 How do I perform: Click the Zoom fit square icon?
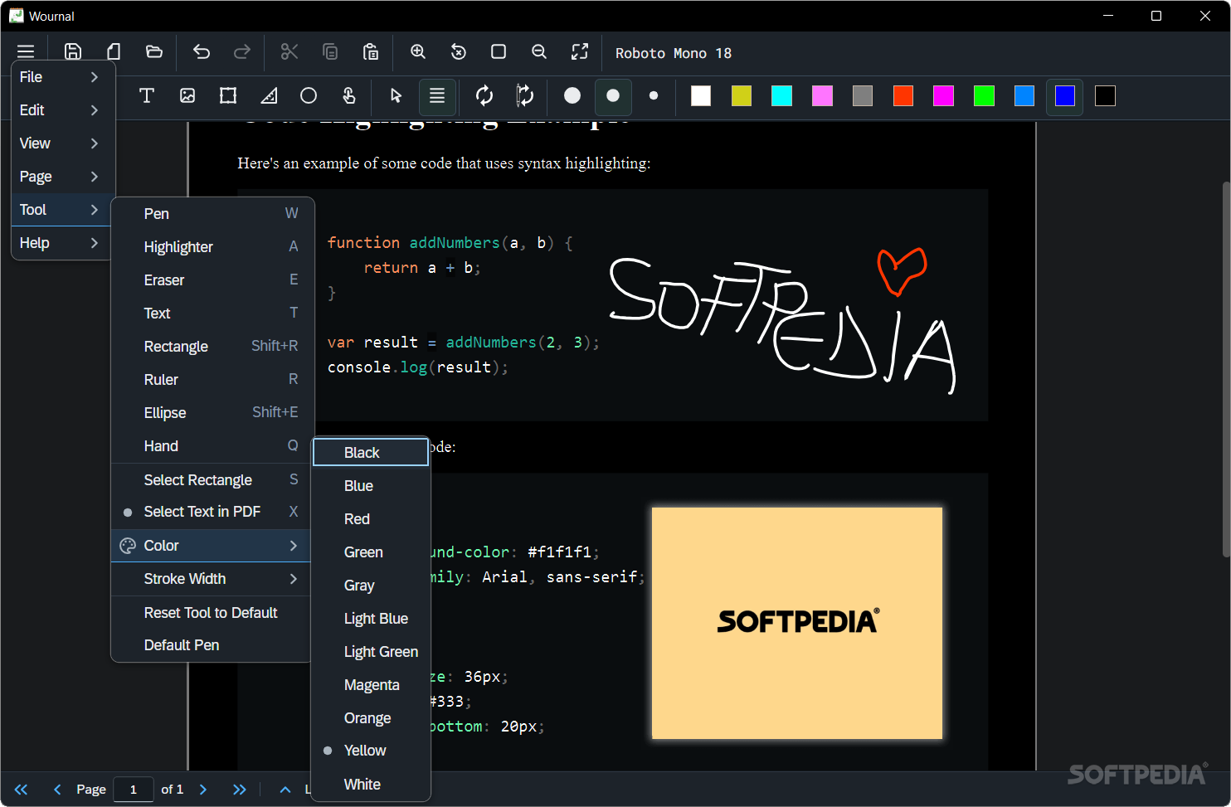click(499, 52)
